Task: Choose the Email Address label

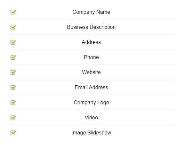Action: pos(91,87)
